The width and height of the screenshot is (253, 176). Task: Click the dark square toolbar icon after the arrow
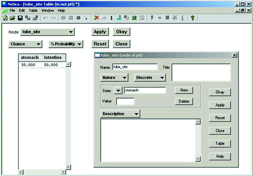167,18
